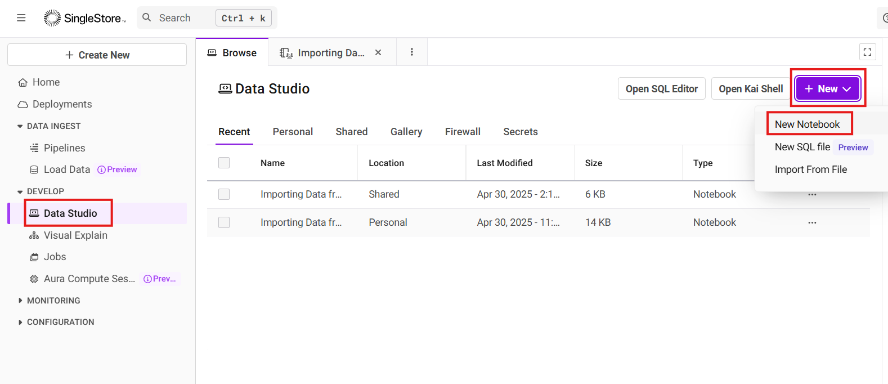The width and height of the screenshot is (888, 384).
Task: Open the Home page in sidebar
Action: (x=46, y=82)
